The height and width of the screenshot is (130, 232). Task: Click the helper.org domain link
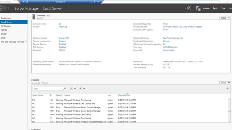click(x=63, y=27)
